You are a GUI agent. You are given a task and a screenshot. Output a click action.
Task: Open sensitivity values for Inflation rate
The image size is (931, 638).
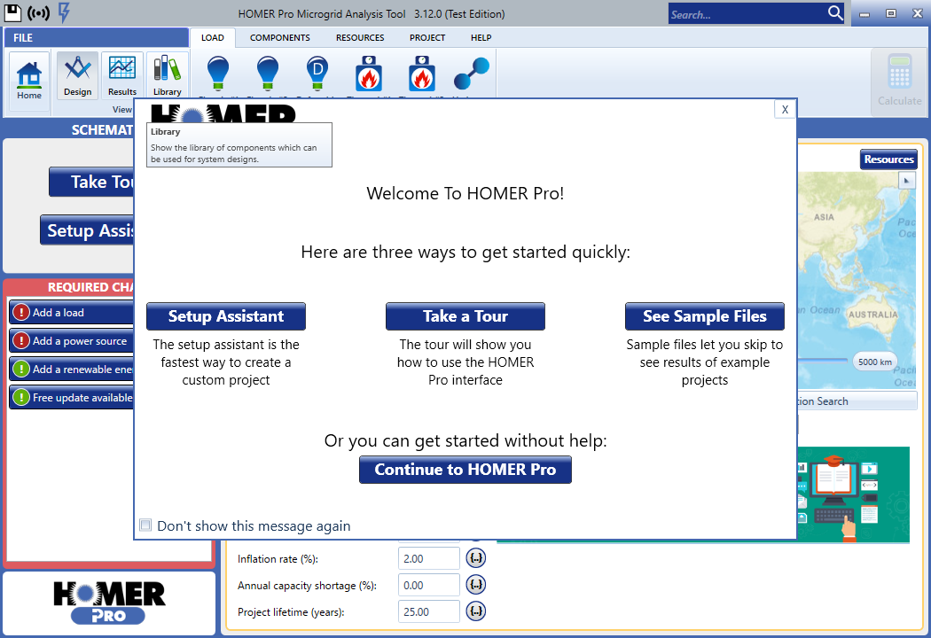point(476,558)
